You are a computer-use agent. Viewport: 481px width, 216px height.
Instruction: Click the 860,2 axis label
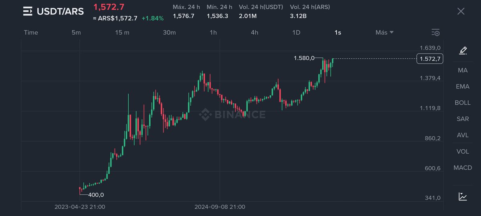(x=432, y=138)
